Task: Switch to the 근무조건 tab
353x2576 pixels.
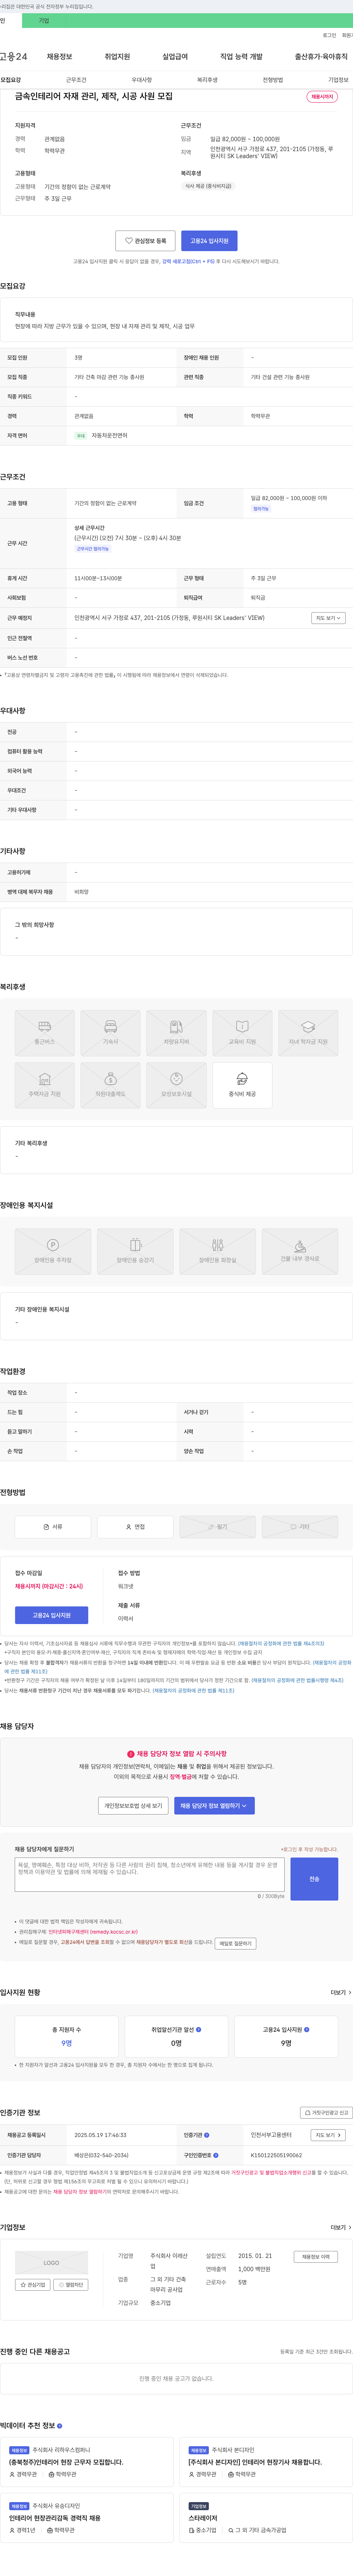Action: click(76, 80)
